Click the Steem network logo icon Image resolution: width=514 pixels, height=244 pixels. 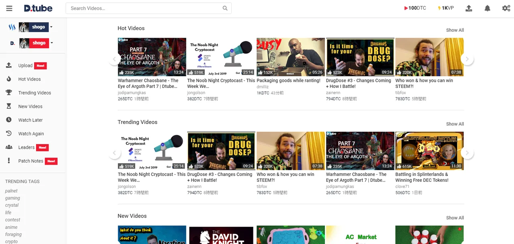12,27
